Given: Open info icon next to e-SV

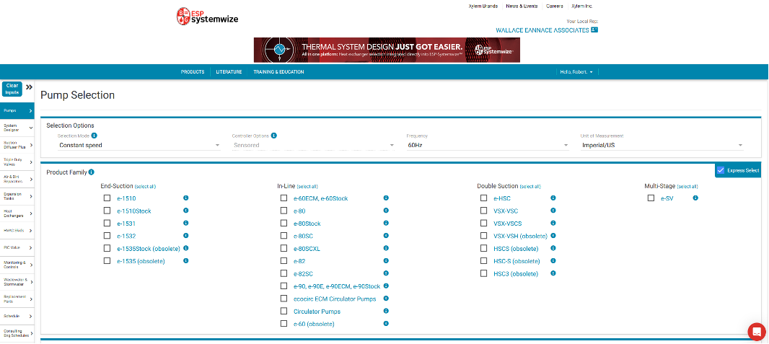Looking at the screenshot, I should [x=695, y=198].
